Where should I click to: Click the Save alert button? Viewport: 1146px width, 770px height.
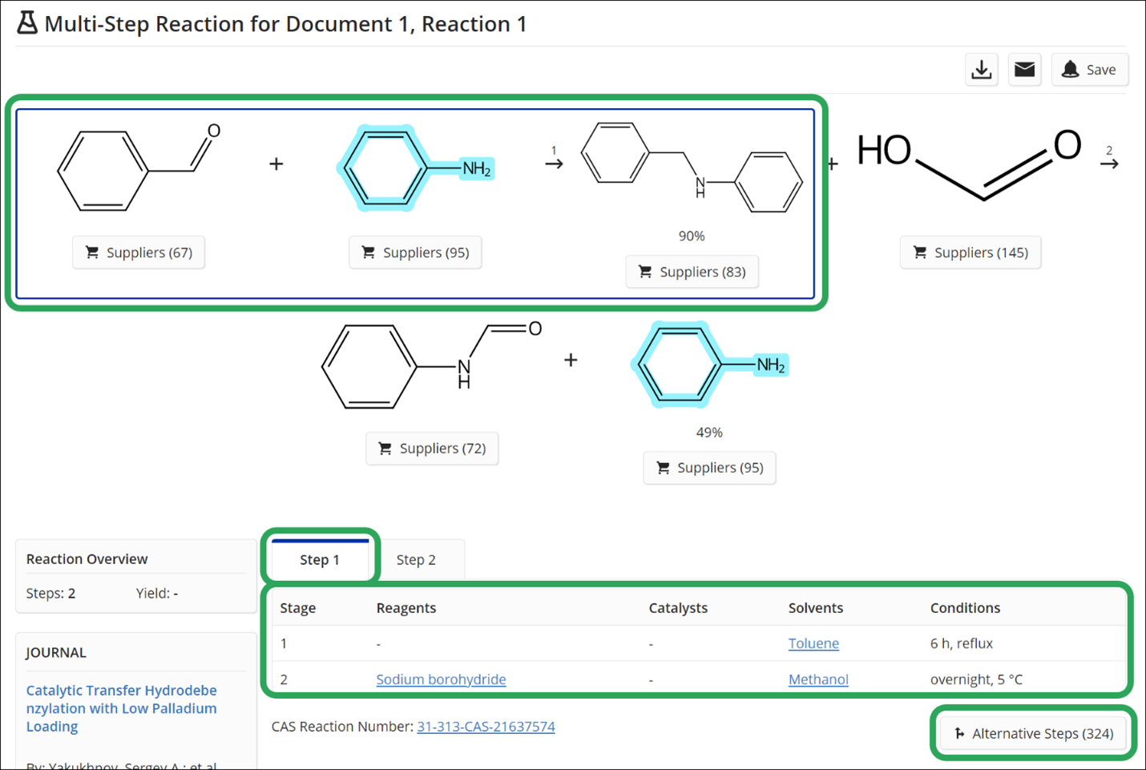1089,70
